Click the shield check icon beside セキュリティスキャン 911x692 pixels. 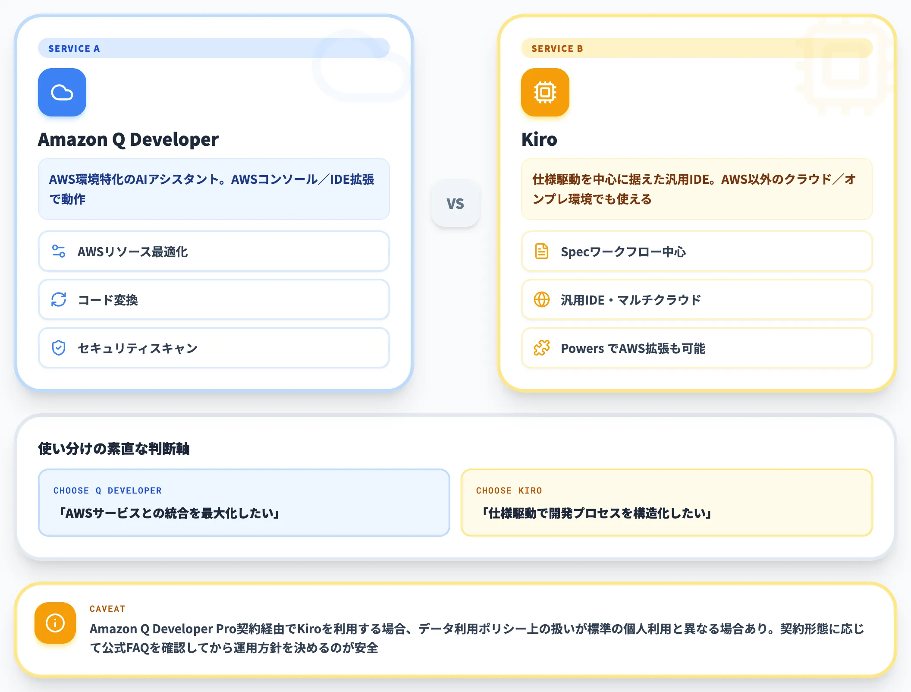coord(59,348)
